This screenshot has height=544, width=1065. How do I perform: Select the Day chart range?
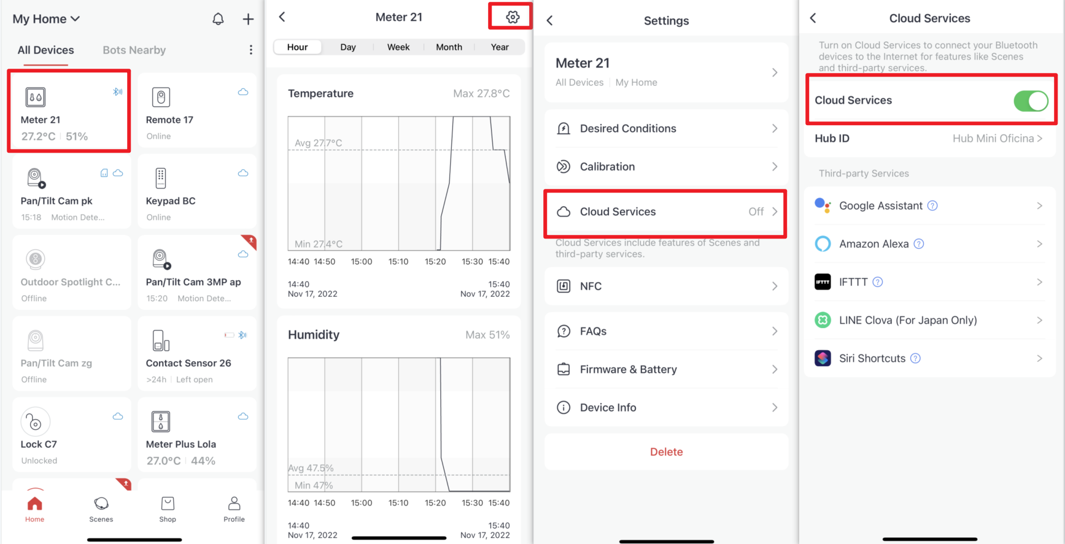tap(348, 47)
